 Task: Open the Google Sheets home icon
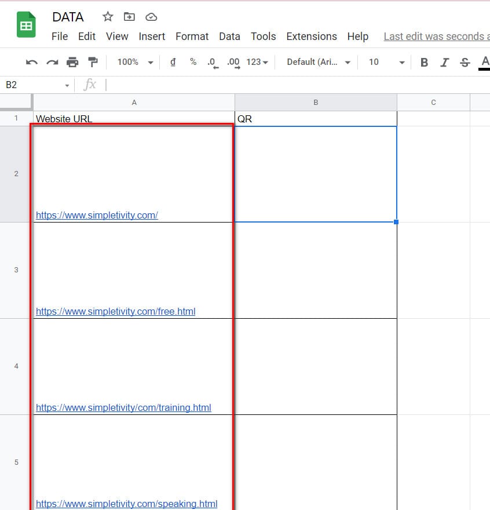click(x=26, y=26)
